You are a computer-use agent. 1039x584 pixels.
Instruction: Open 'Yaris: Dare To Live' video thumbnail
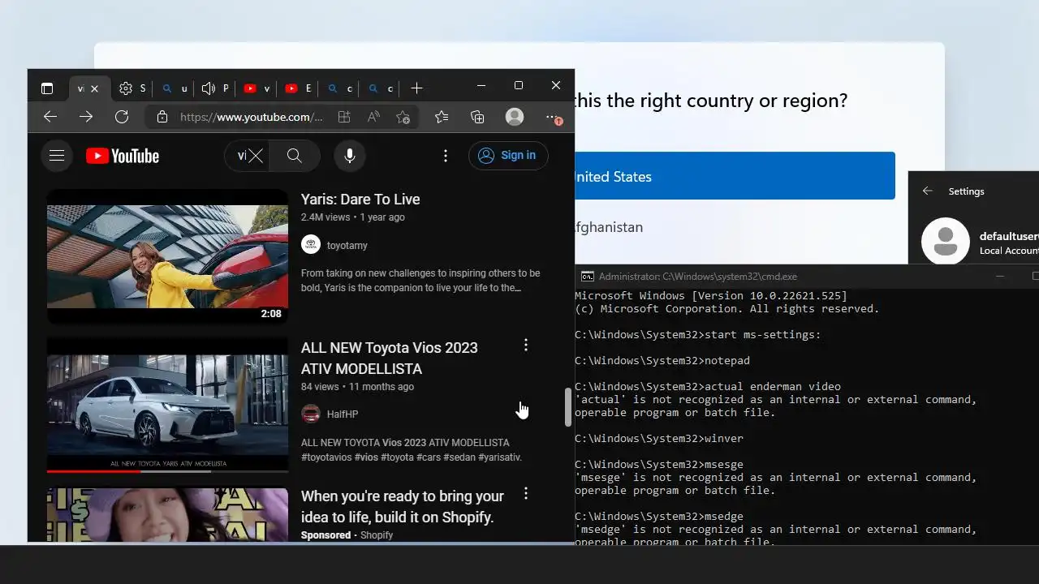[167, 257]
